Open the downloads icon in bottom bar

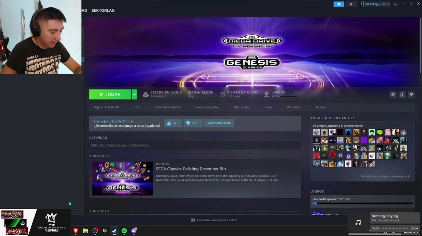pos(193,220)
